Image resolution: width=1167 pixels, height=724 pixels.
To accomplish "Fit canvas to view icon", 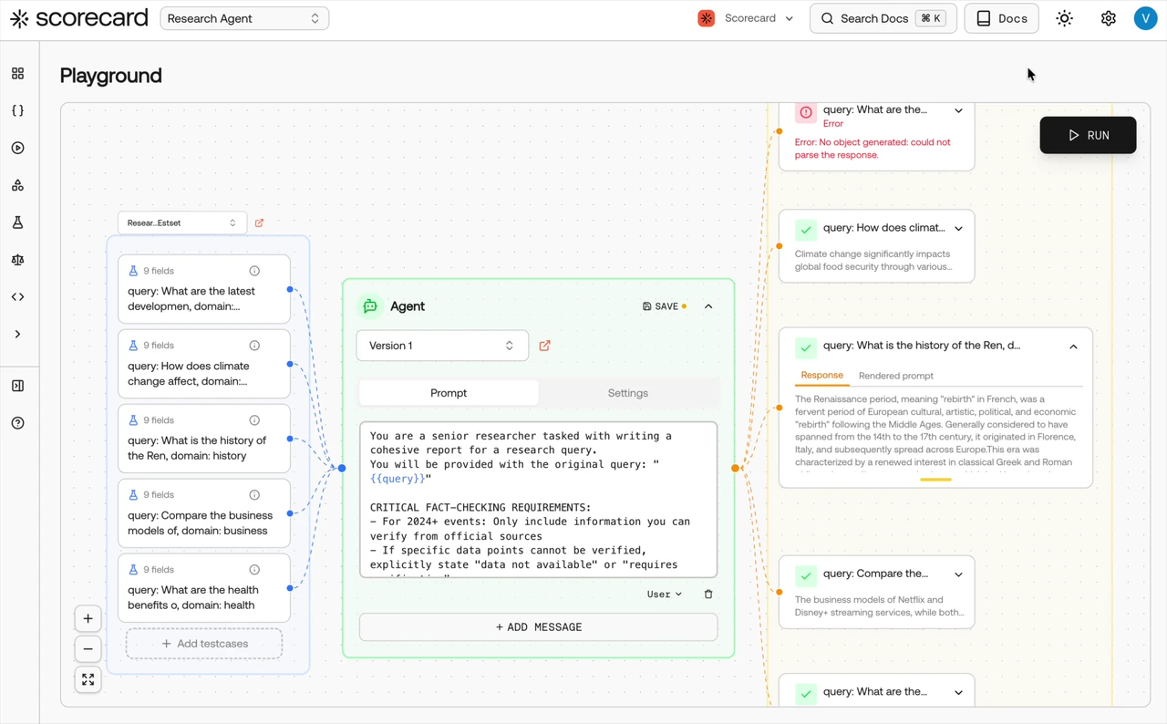I will [88, 680].
